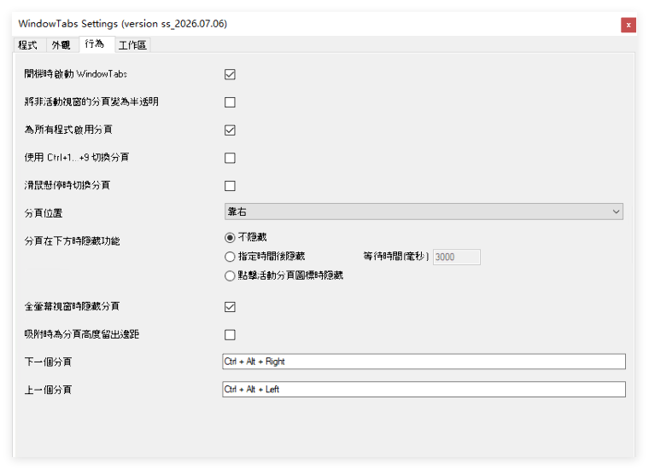Image resolution: width=649 pixels, height=469 pixels.
Task: Click the 下一個分頁 label
Action: click(48, 362)
